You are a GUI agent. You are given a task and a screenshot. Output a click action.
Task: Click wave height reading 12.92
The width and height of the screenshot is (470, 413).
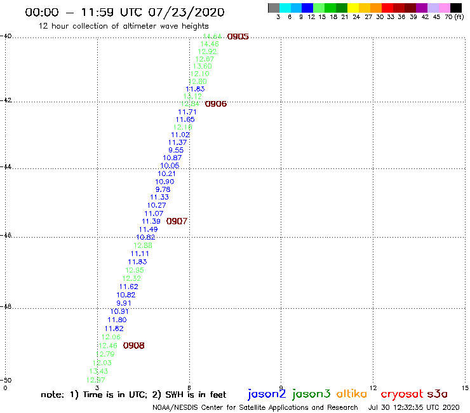[x=207, y=51]
